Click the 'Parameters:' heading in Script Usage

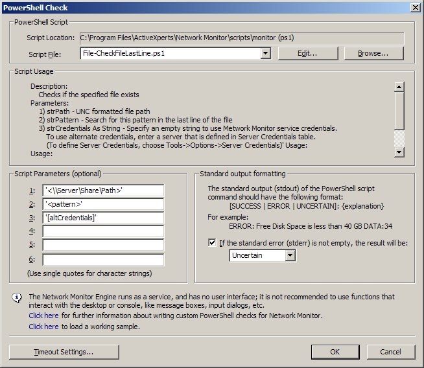49,103
